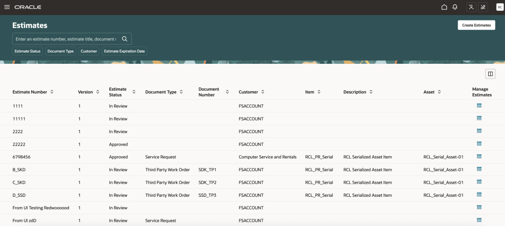Click the Oracle logo

coord(28,7)
